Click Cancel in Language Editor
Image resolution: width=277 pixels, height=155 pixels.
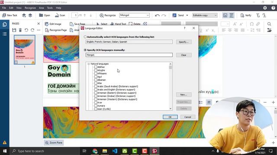point(188,117)
